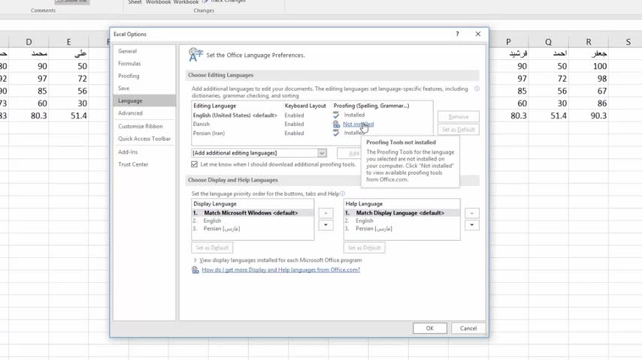The height and width of the screenshot is (360, 642).
Task: Open the Proofing options category
Action: pos(129,76)
